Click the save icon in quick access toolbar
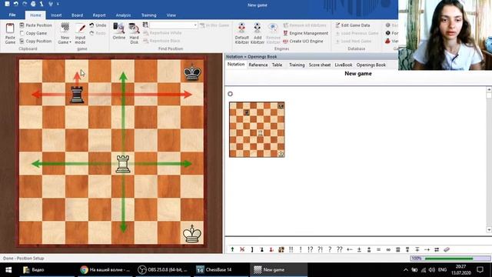492x277 pixels. [7, 4]
